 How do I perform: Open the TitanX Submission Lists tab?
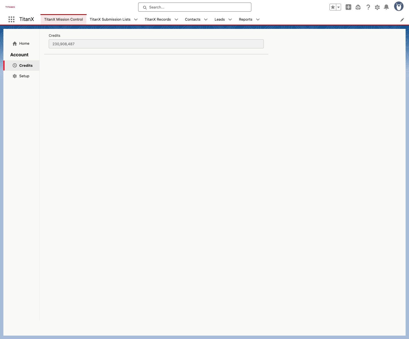click(110, 20)
